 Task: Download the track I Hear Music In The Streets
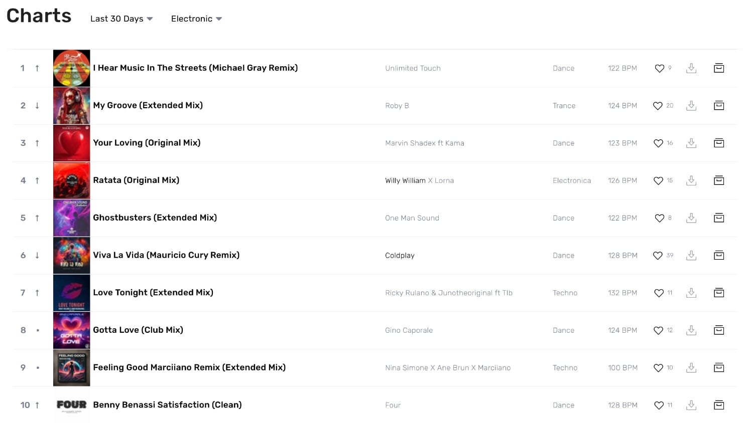(x=691, y=68)
